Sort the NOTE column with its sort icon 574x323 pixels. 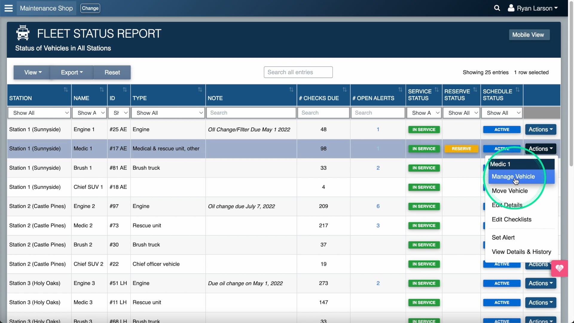coord(291,89)
